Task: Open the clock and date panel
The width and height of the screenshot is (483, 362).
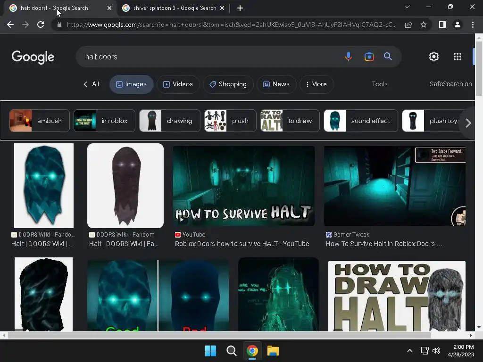Action: pos(461,351)
